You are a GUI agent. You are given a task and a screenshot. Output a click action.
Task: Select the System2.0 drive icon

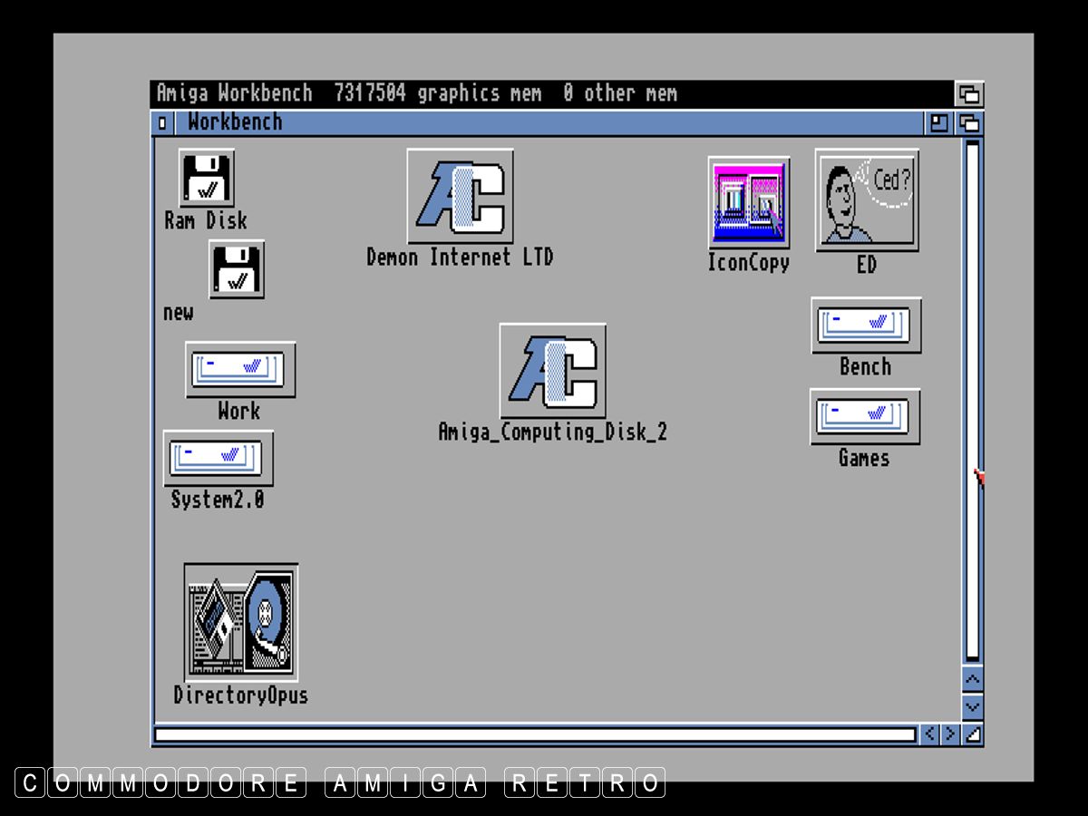pos(218,458)
